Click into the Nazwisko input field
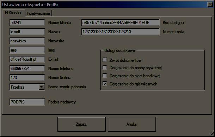215x137 pixels. point(27,41)
